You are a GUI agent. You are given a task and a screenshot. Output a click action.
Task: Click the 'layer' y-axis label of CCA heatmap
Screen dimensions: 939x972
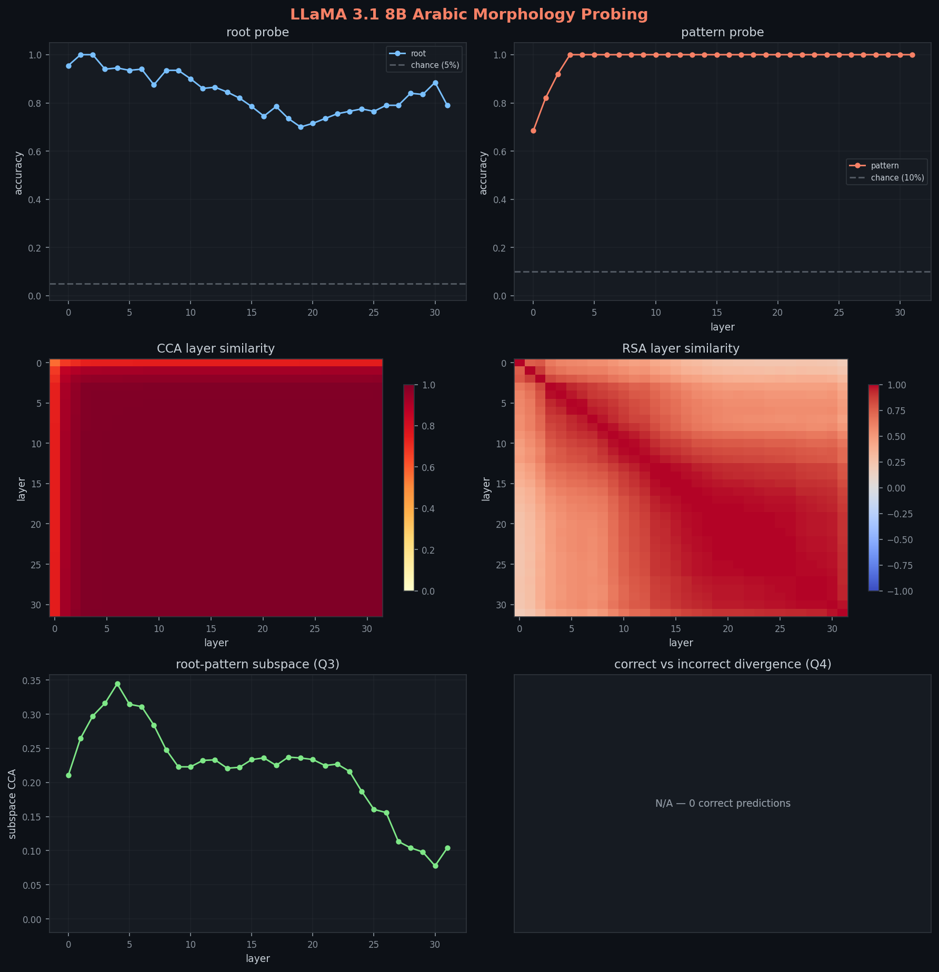tap(21, 489)
